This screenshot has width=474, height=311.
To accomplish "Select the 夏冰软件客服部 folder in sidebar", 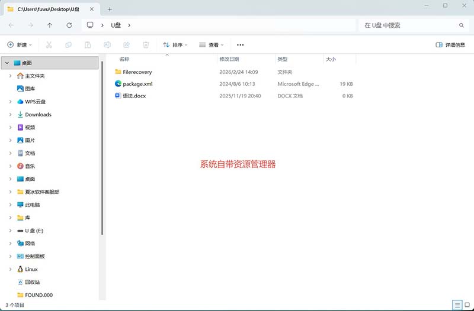I will pyautogui.click(x=42, y=192).
